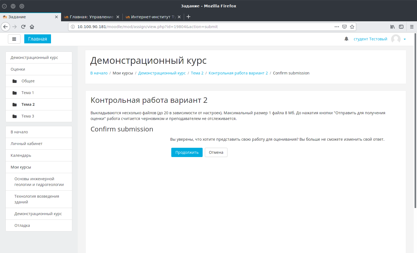Viewport: 417px width, 253px height.
Task: Click folder icon beside Тема 1
Action: [x=15, y=93]
